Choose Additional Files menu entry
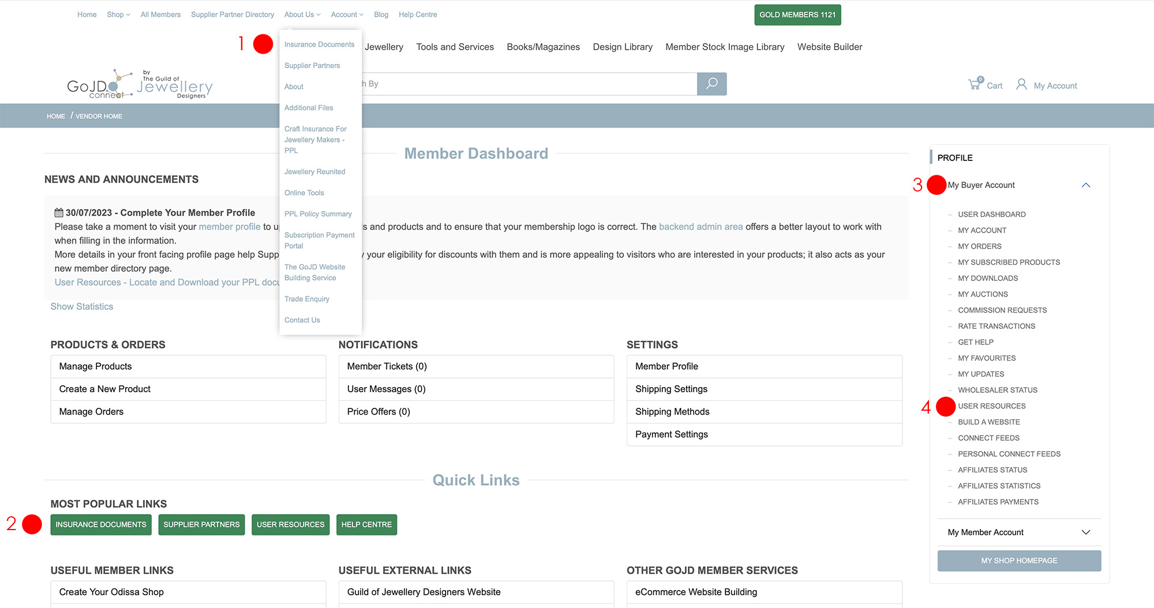The height and width of the screenshot is (608, 1154). point(309,108)
